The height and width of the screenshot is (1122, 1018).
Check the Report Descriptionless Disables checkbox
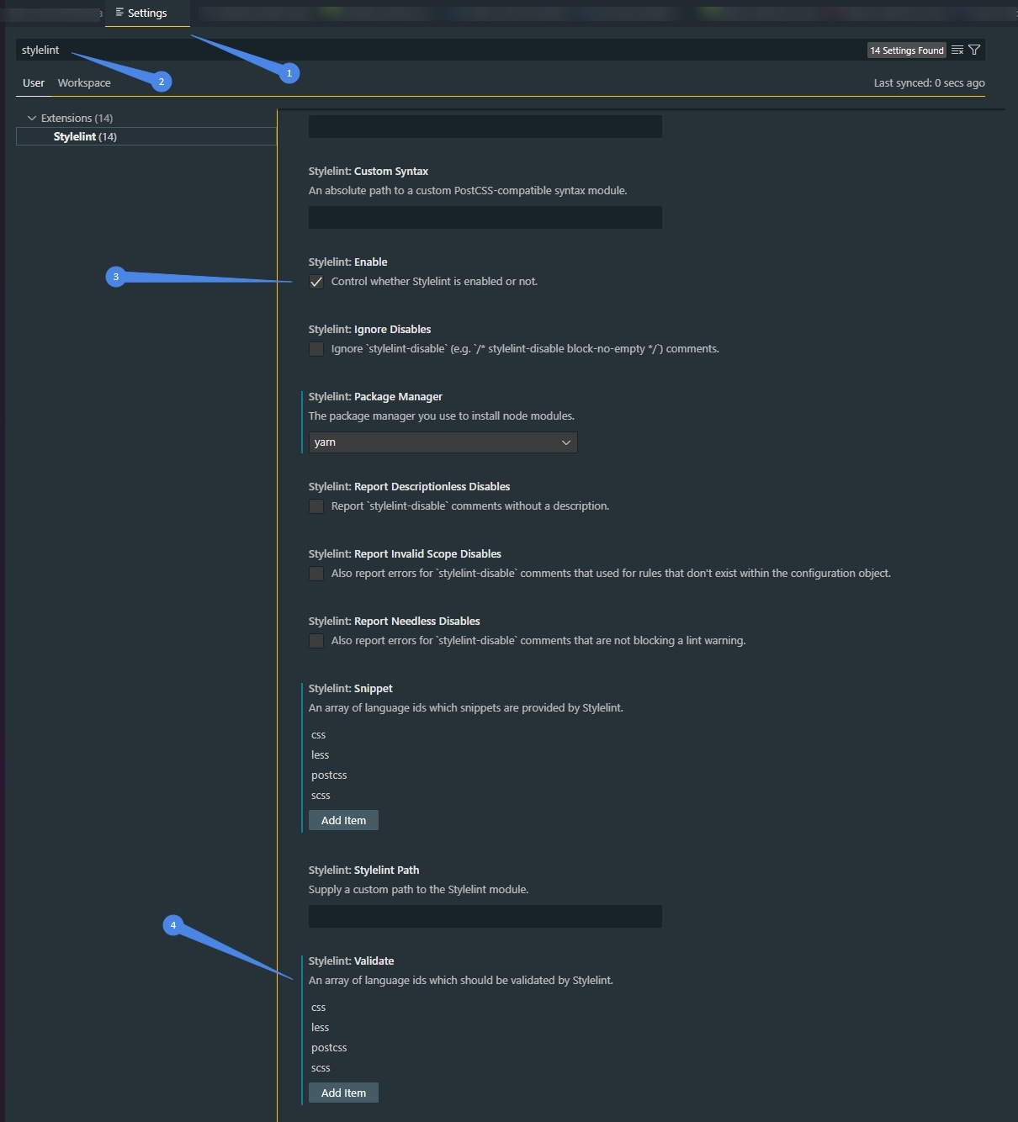coord(316,506)
